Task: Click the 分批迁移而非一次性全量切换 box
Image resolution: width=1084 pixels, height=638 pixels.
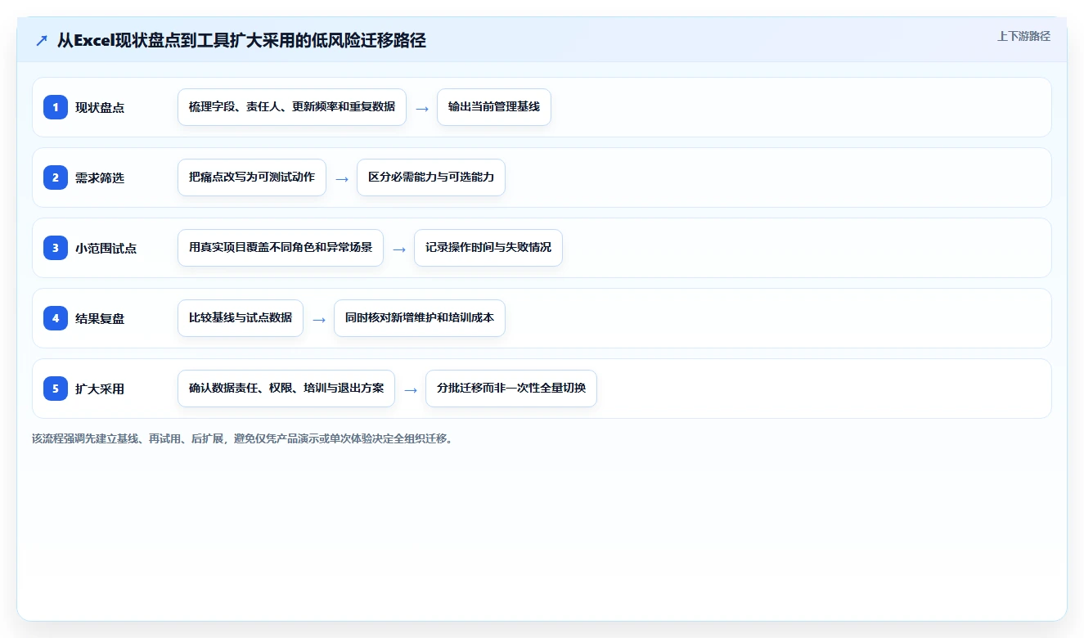Action: click(511, 389)
